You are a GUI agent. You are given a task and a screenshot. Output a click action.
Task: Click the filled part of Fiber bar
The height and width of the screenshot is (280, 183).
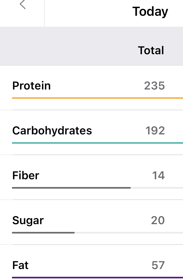(x=71, y=188)
